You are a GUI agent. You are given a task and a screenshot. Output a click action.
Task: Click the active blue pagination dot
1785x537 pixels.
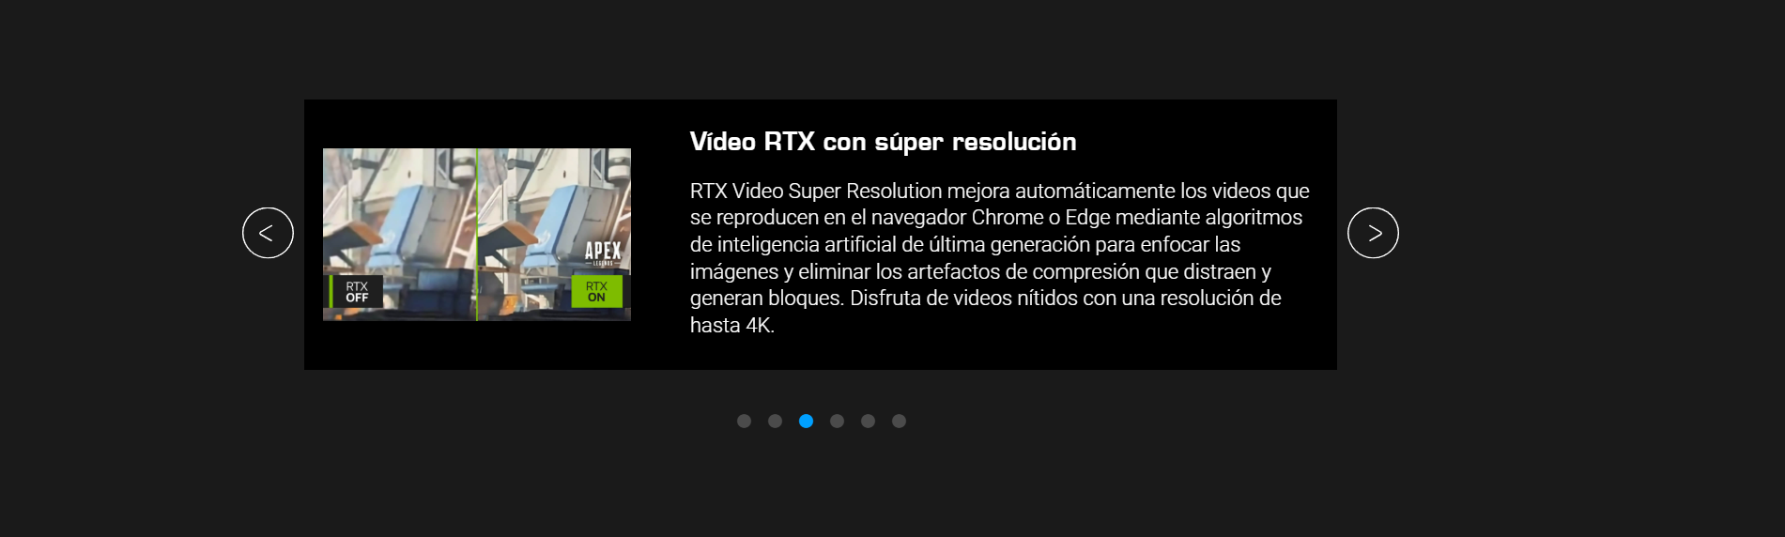pyautogui.click(x=806, y=421)
